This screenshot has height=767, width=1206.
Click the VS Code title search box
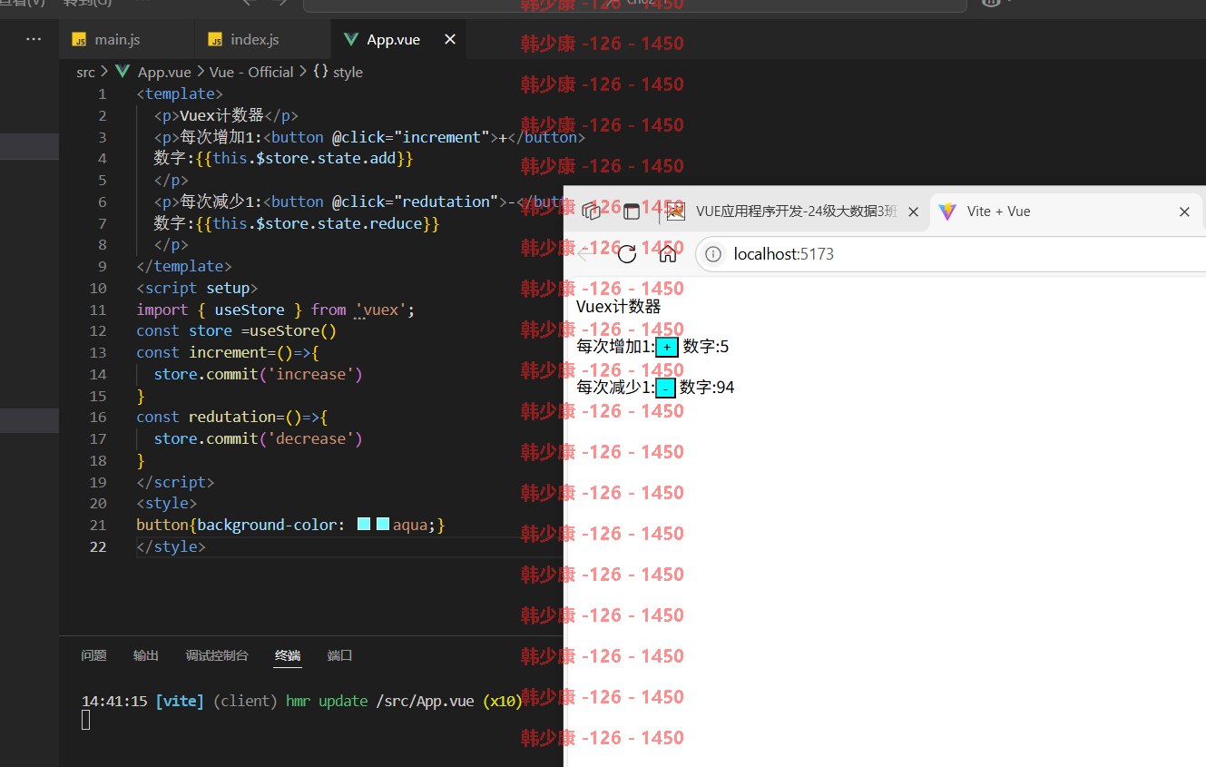coord(634,4)
